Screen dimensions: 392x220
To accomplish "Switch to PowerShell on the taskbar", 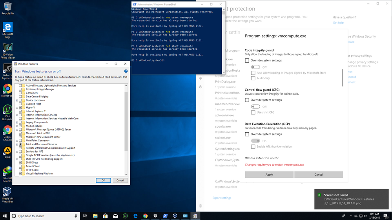I will click(x=165, y=216).
